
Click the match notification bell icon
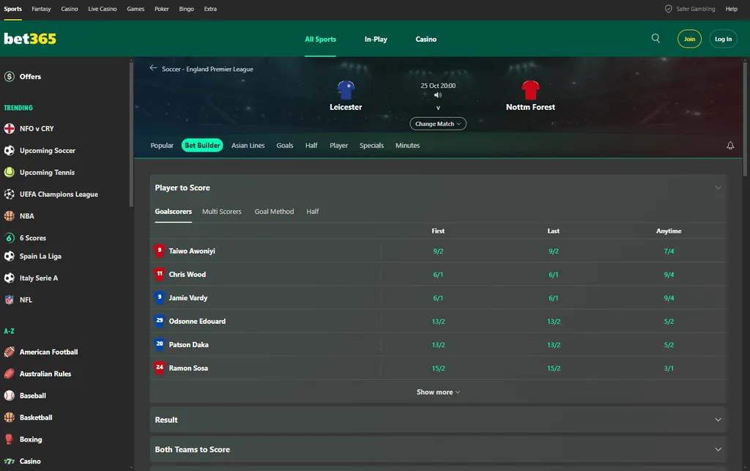pyautogui.click(x=730, y=145)
